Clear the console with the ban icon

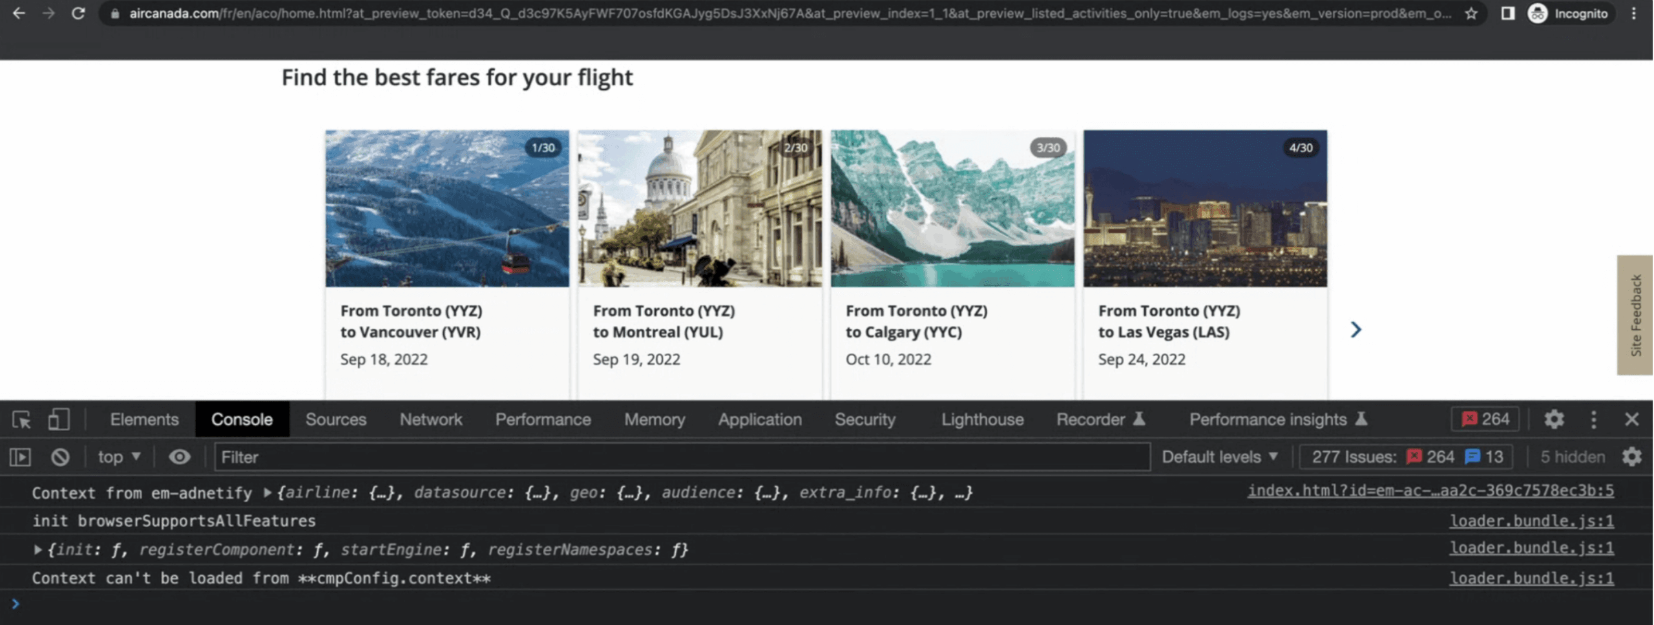(x=60, y=457)
